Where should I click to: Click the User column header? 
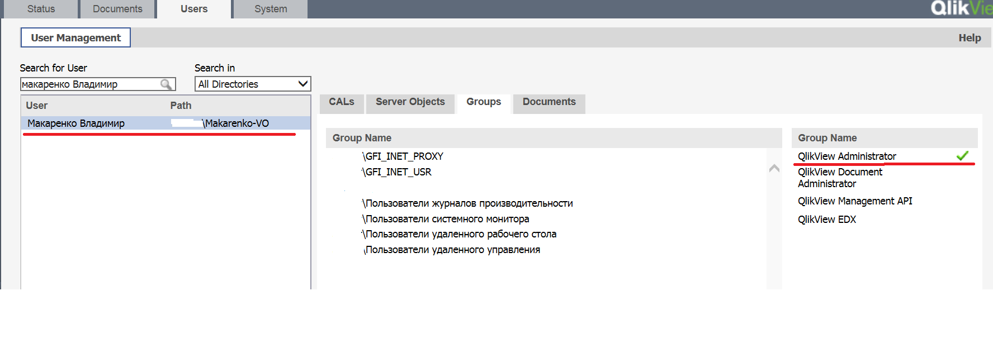coord(37,106)
